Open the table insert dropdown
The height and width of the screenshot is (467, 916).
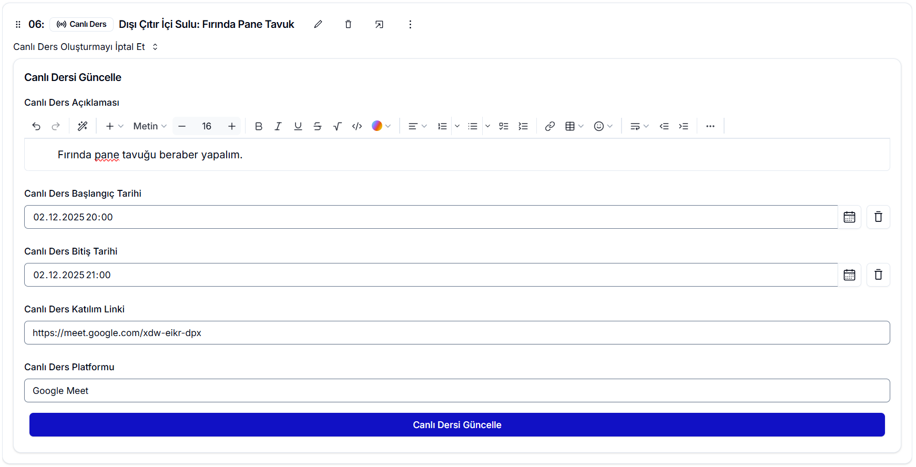pyautogui.click(x=574, y=126)
